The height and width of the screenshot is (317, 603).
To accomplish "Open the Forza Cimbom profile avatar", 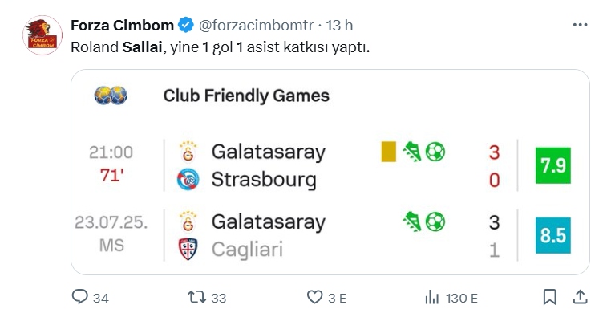I will [42, 35].
